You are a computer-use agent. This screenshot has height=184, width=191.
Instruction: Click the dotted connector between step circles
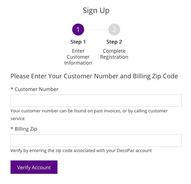click(96, 29)
